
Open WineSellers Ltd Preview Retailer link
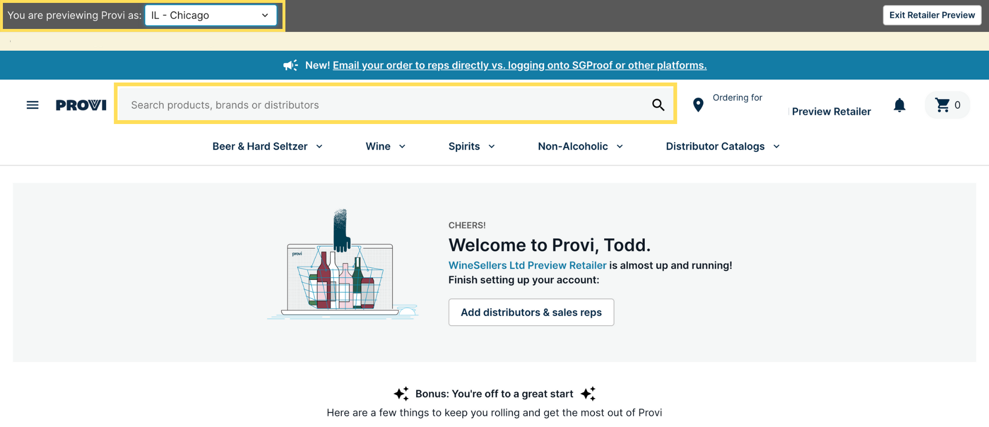[527, 265]
